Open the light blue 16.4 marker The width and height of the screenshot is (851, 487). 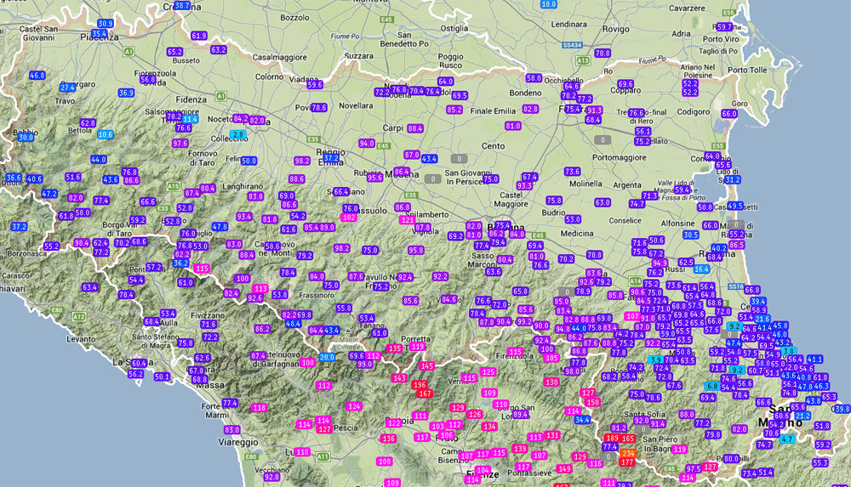(701, 269)
